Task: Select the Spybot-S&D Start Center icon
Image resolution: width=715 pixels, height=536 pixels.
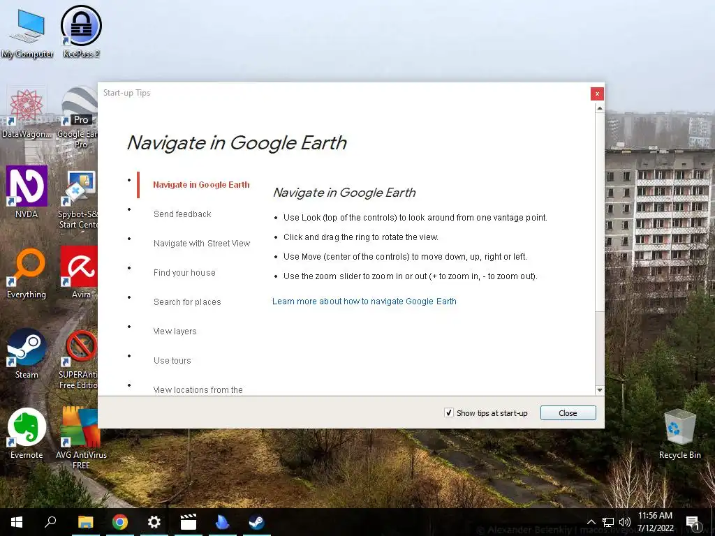Action: tap(78, 199)
